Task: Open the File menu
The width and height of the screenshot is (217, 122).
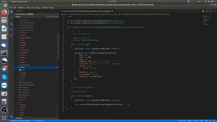Action: tap(11, 8)
